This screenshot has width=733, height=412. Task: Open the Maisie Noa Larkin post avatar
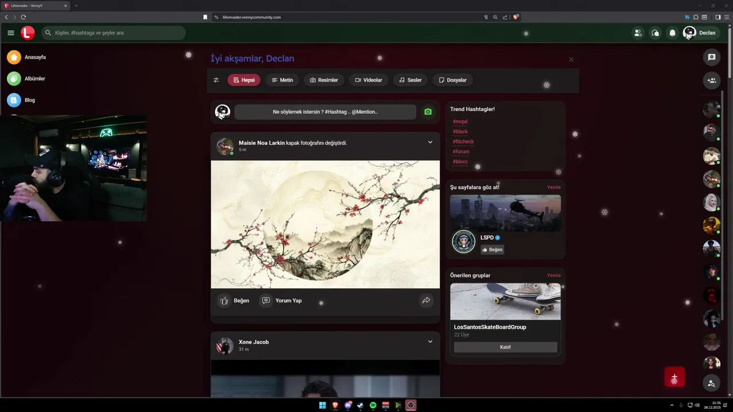(224, 146)
